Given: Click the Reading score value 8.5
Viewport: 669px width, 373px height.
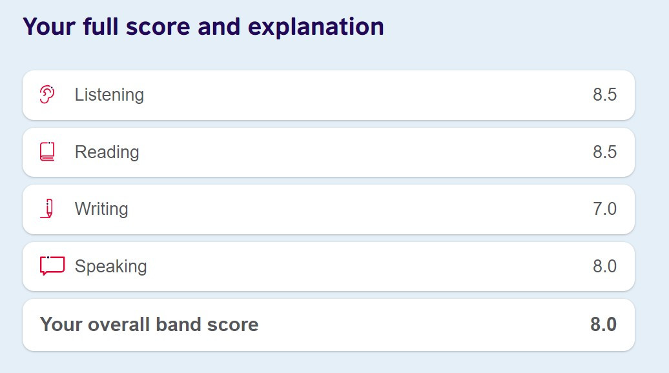Looking at the screenshot, I should pyautogui.click(x=604, y=152).
